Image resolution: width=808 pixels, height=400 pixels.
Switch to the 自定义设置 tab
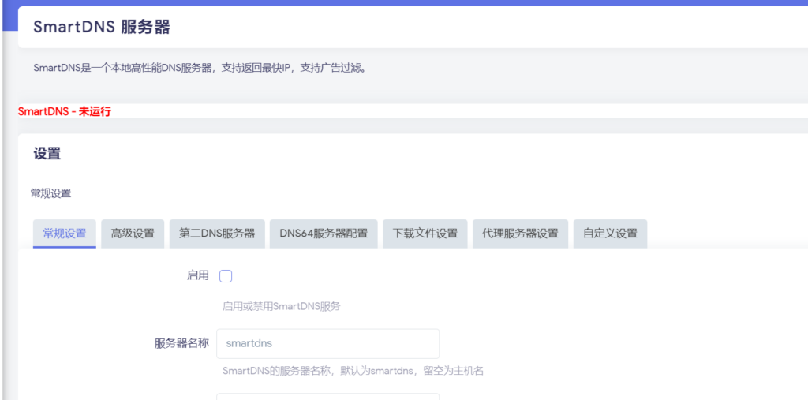pyautogui.click(x=610, y=234)
